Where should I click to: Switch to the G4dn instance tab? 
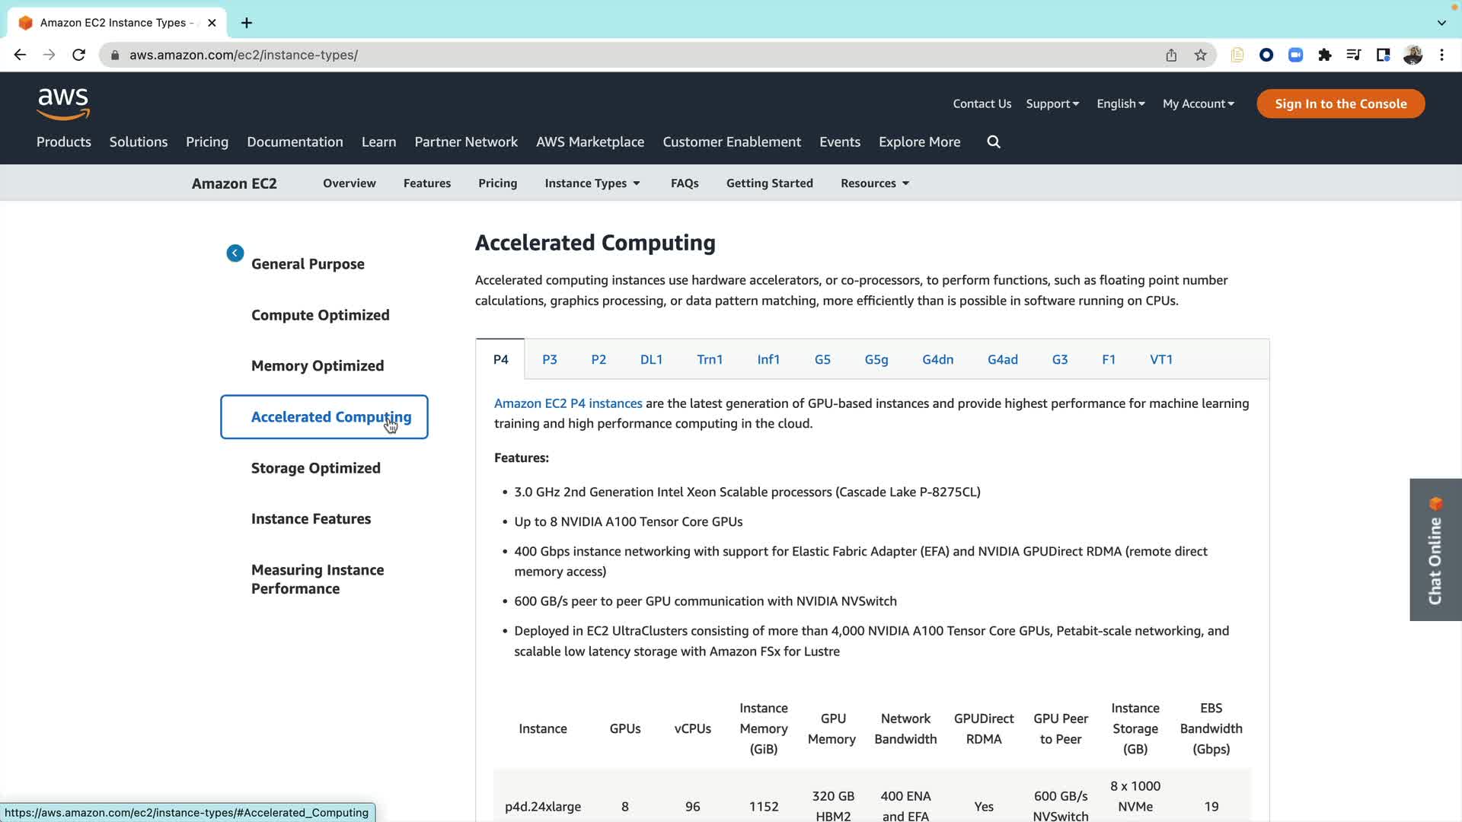point(937,359)
